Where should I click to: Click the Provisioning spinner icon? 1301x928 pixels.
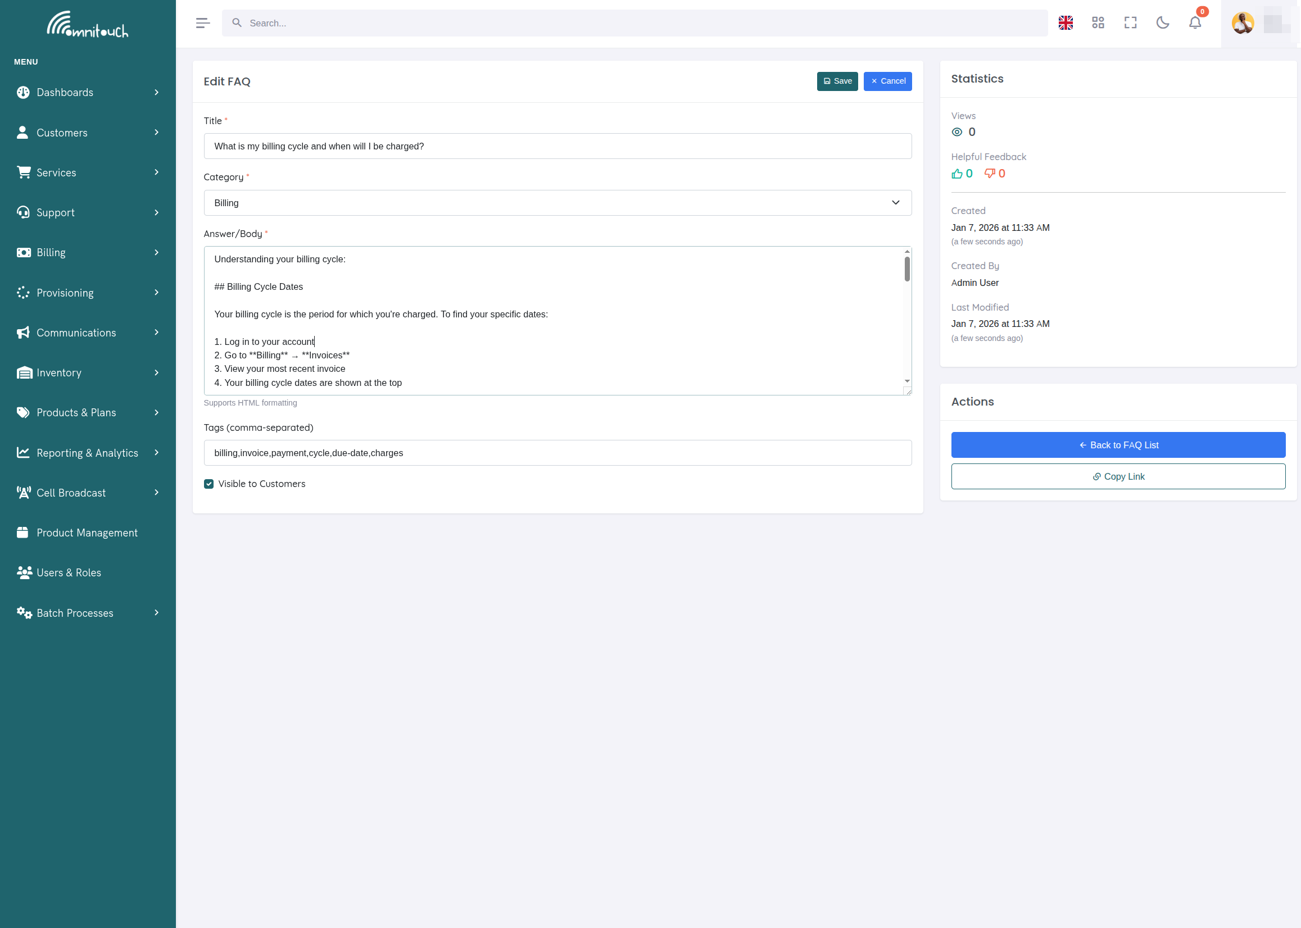click(23, 292)
